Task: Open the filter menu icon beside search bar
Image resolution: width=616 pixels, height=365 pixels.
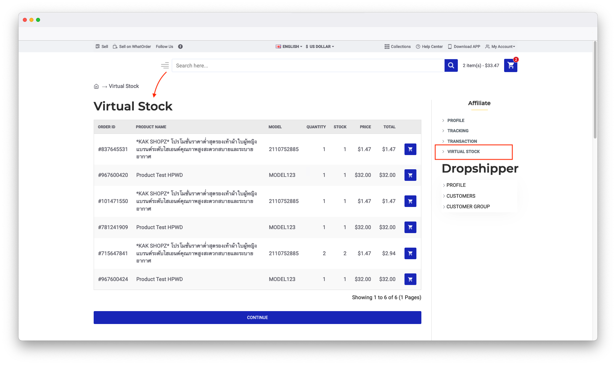Action: pos(165,65)
